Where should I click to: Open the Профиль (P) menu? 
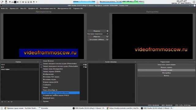coord(33,9)
